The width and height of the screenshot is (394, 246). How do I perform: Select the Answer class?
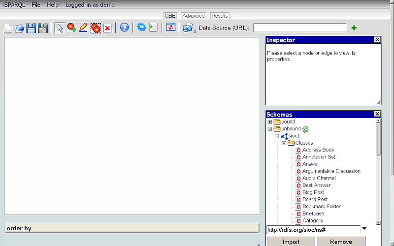pyautogui.click(x=311, y=164)
